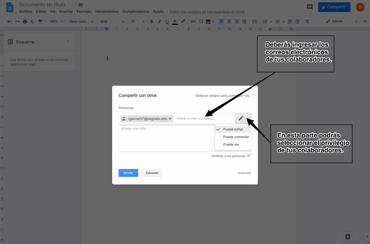The image size is (370, 244).
Task: Open the Arial font dropdown
Action: coord(112,21)
